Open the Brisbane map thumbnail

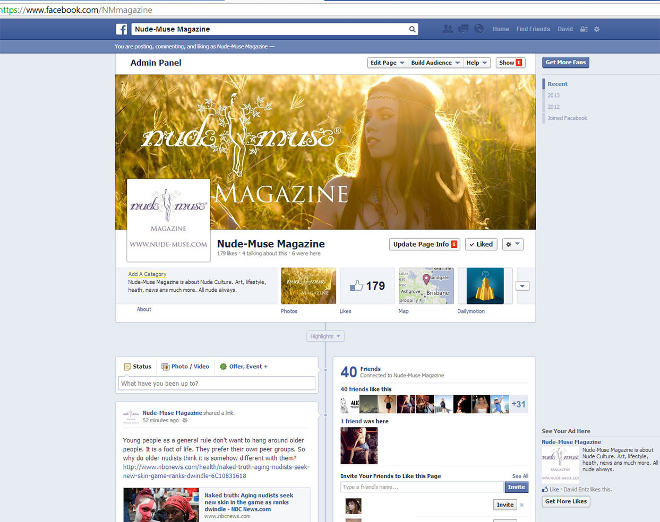(x=426, y=286)
